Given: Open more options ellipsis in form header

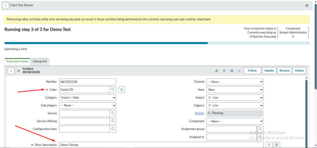Looking at the screenshot, I should pos(239,71).
